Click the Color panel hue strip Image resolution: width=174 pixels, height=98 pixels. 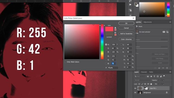(168, 10)
